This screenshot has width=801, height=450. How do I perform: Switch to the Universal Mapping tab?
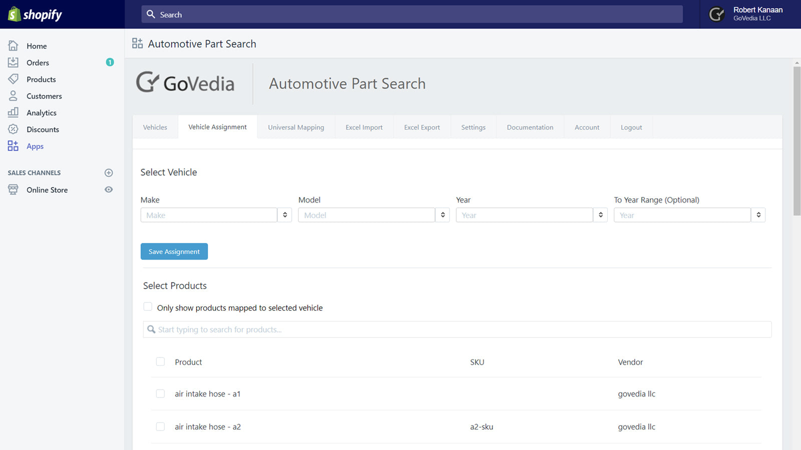tap(296, 127)
